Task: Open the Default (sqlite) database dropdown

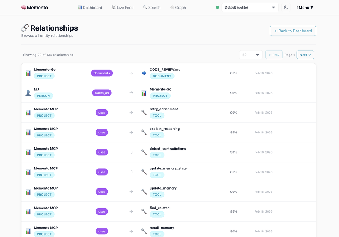Action: (250, 8)
